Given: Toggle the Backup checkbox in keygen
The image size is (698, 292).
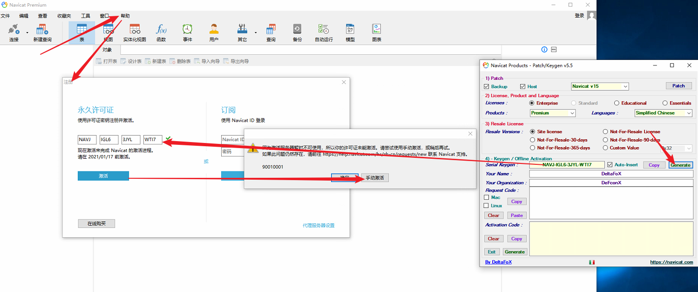Looking at the screenshot, I should tap(487, 87).
